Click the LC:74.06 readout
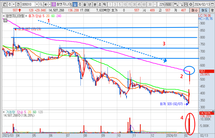Screen dimensions: 215x138 click(x=205, y=16)
